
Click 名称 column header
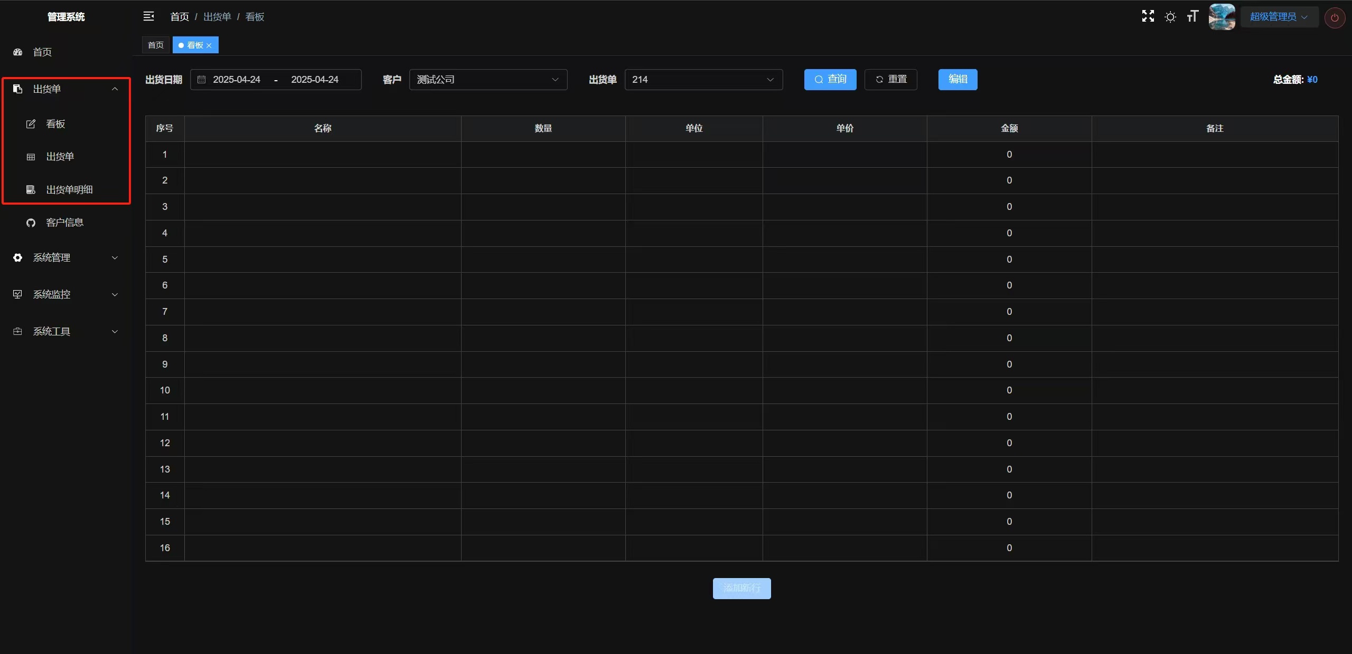pyautogui.click(x=323, y=128)
